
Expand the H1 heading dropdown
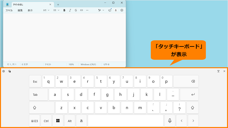click(x=46, y=10)
